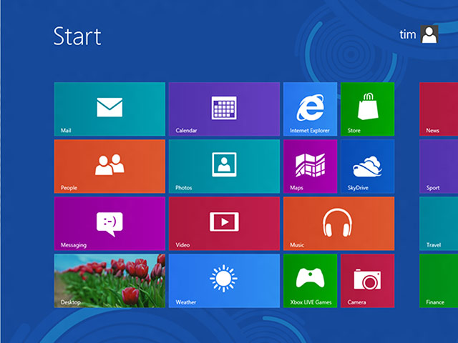
Task: Open the Calendar tile
Action: (224, 109)
